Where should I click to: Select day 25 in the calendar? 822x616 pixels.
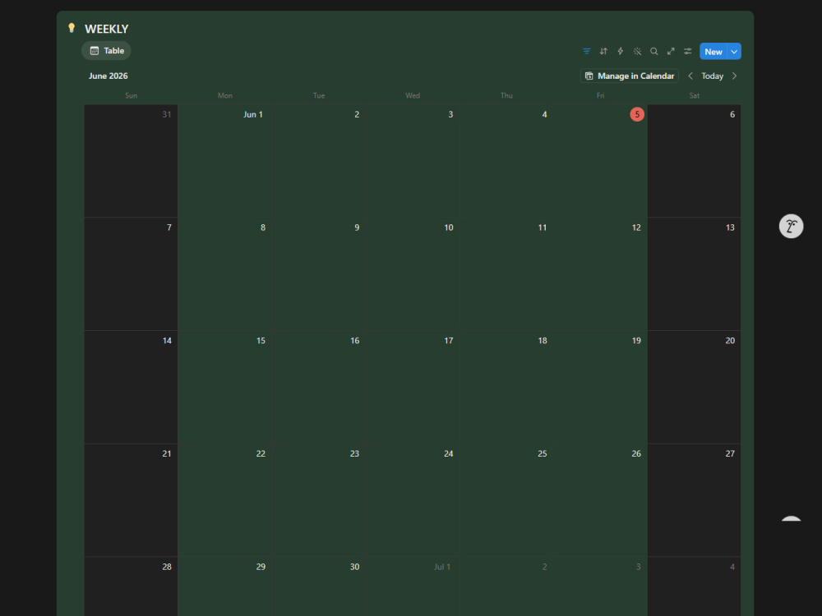coord(506,500)
